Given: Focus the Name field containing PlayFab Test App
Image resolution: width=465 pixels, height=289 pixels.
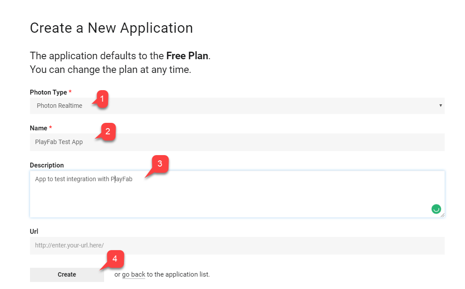Looking at the screenshot, I should [237, 142].
